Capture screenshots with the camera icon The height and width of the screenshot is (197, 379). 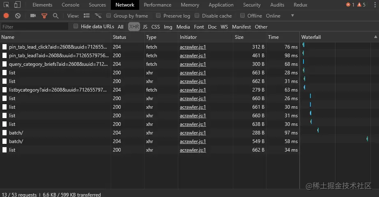tap(33, 16)
